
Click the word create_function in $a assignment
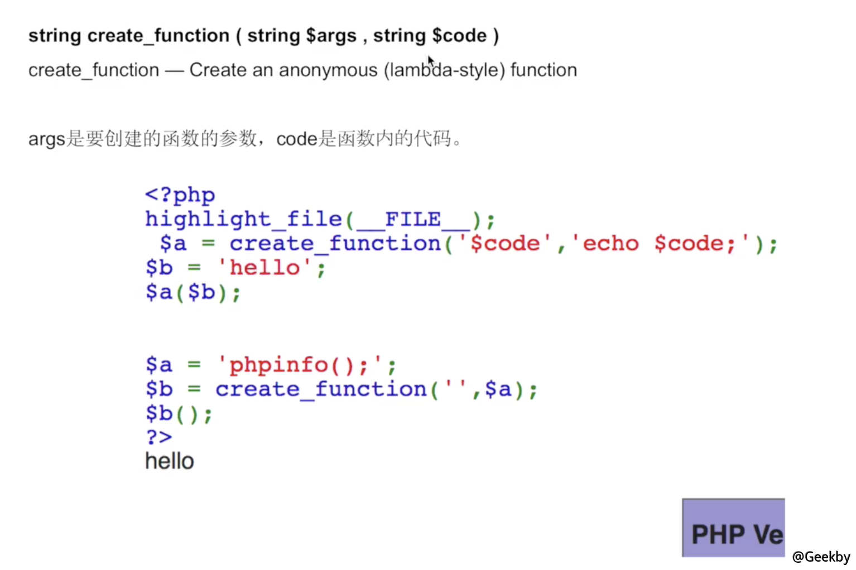point(335,244)
